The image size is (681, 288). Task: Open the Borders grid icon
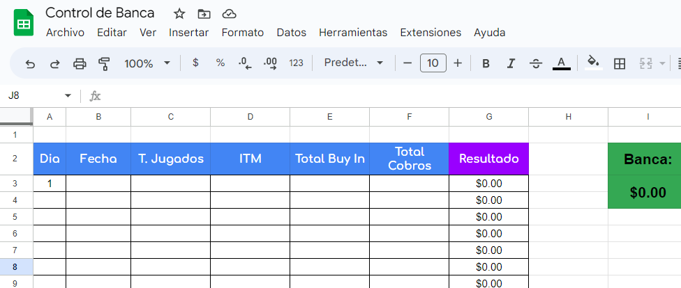click(620, 64)
